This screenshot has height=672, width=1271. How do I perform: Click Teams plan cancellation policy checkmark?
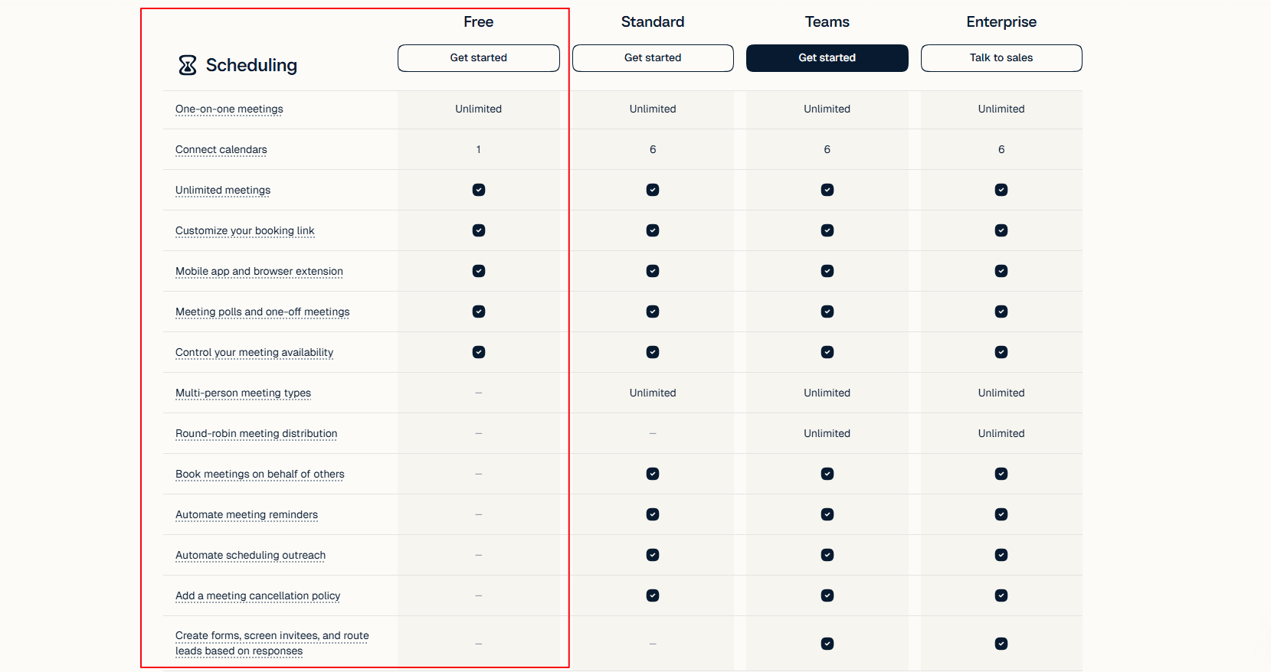point(827,595)
